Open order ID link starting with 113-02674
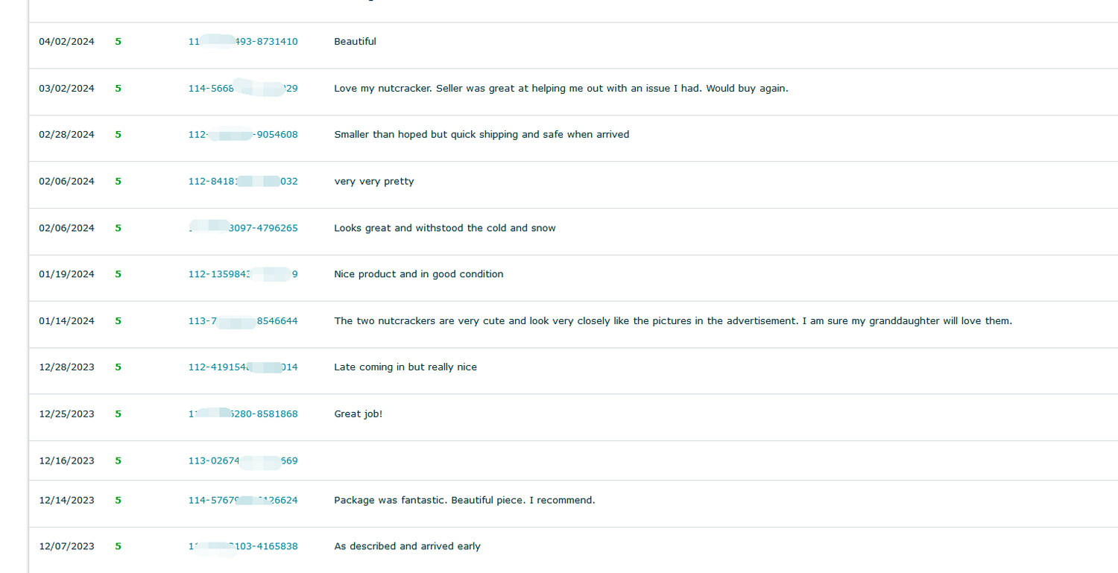The height and width of the screenshot is (573, 1118). [243, 461]
